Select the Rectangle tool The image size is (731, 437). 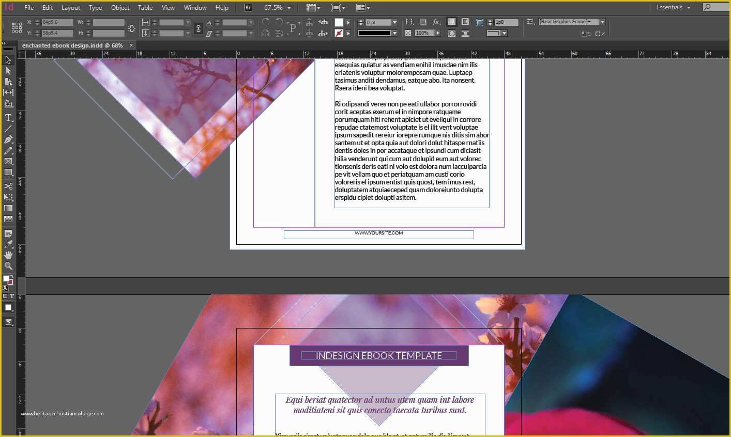tap(8, 173)
